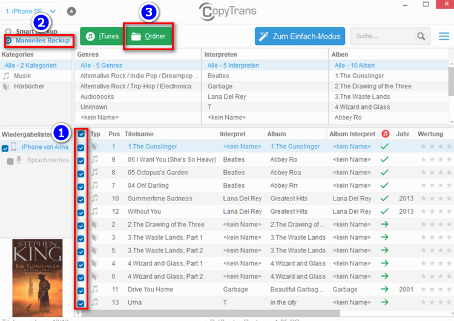The image size is (454, 321).
Task: Filter by interpreter Garbage
Action: point(265,87)
